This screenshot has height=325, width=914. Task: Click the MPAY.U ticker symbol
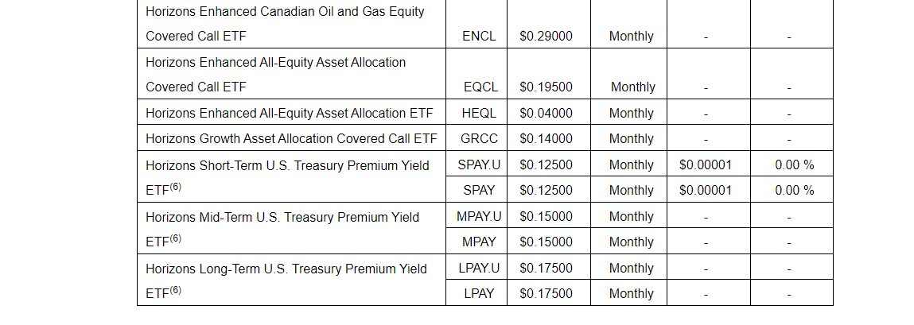pos(479,216)
